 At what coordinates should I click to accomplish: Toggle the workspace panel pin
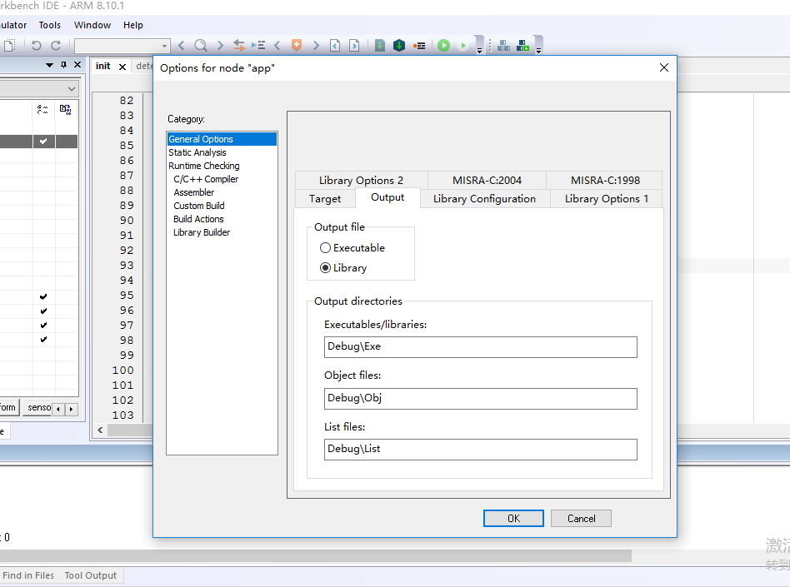(62, 64)
